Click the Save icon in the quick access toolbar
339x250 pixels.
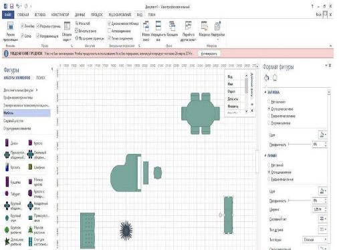[11, 6]
